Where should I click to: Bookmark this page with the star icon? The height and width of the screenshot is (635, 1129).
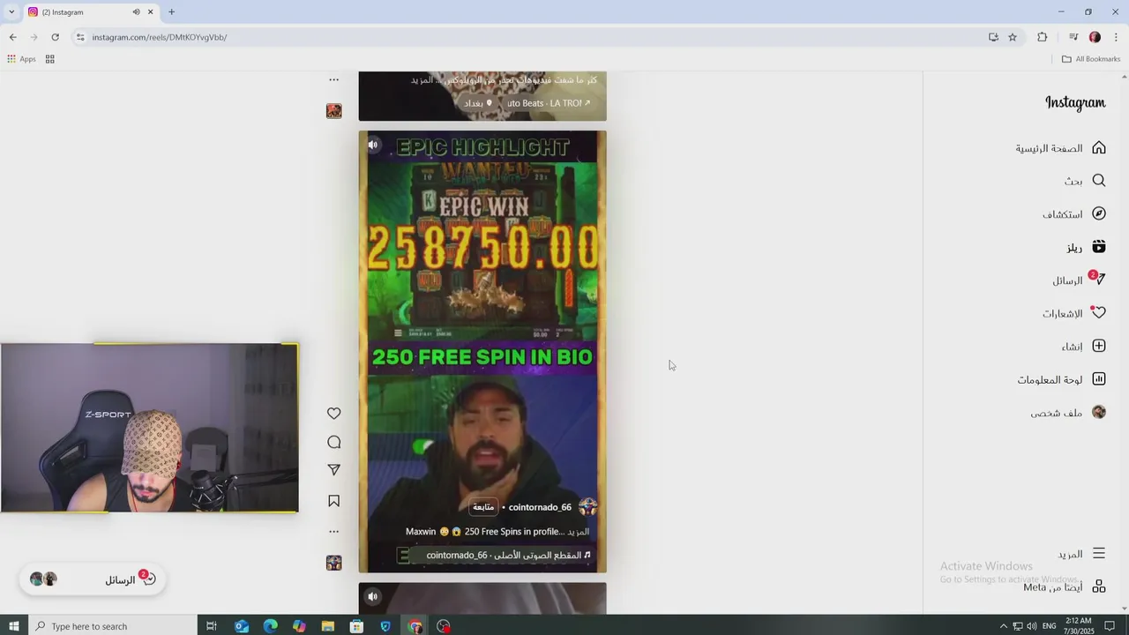[1013, 37]
